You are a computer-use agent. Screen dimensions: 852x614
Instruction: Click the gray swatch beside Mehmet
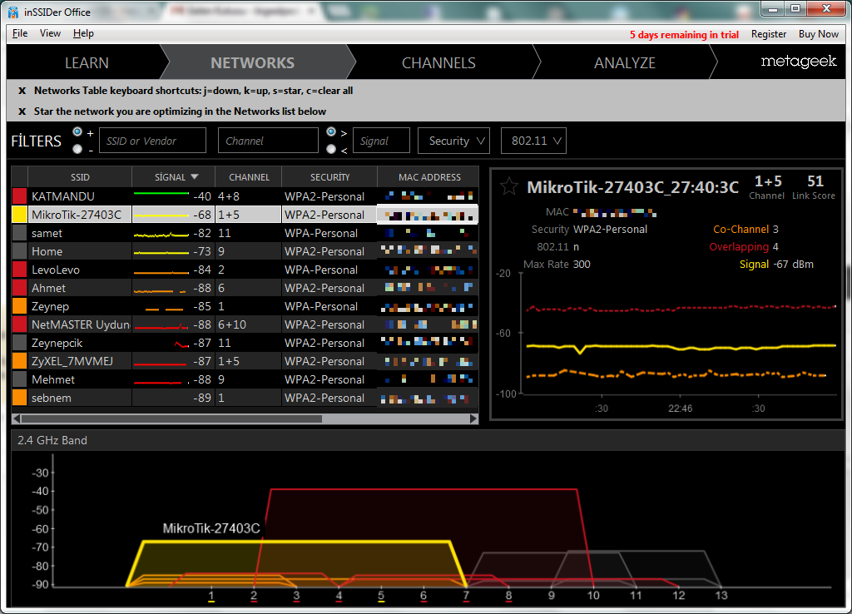[x=20, y=379]
